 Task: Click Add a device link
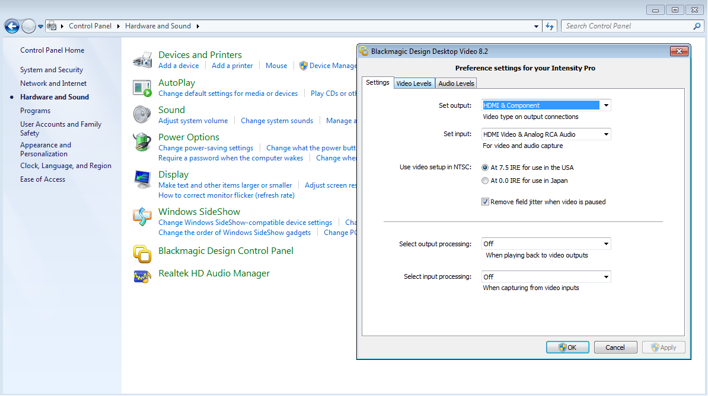pos(178,66)
